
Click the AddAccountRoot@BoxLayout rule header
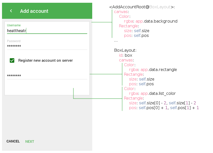(x=142, y=7)
